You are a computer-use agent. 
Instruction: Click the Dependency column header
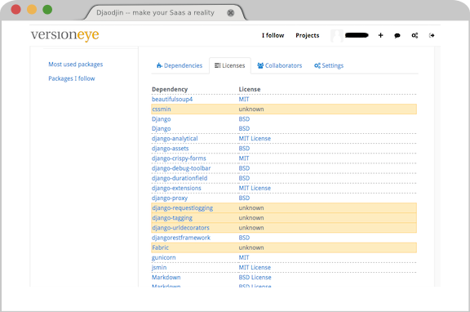[x=170, y=89]
